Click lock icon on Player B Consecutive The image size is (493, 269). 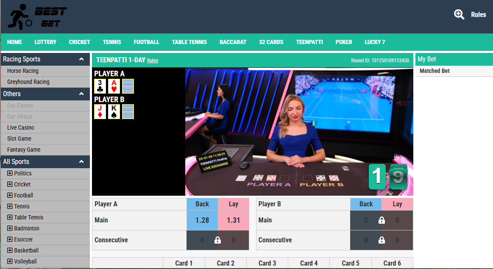382,240
